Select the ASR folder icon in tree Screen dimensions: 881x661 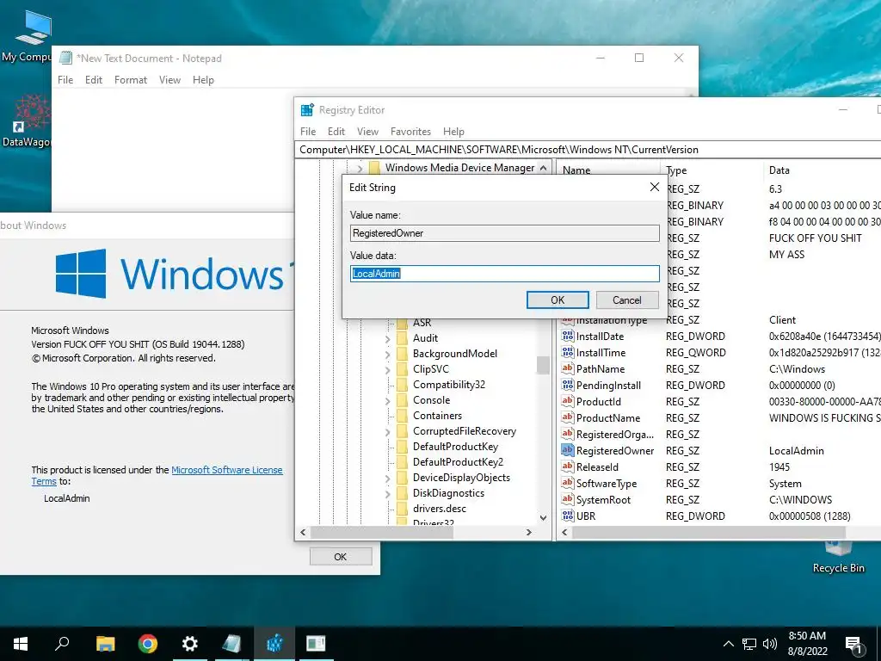coord(402,323)
